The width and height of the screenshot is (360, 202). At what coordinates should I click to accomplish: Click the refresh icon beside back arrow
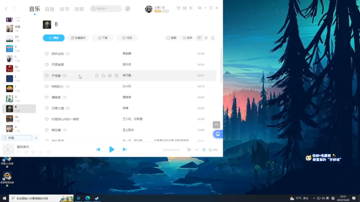click(x=14, y=9)
